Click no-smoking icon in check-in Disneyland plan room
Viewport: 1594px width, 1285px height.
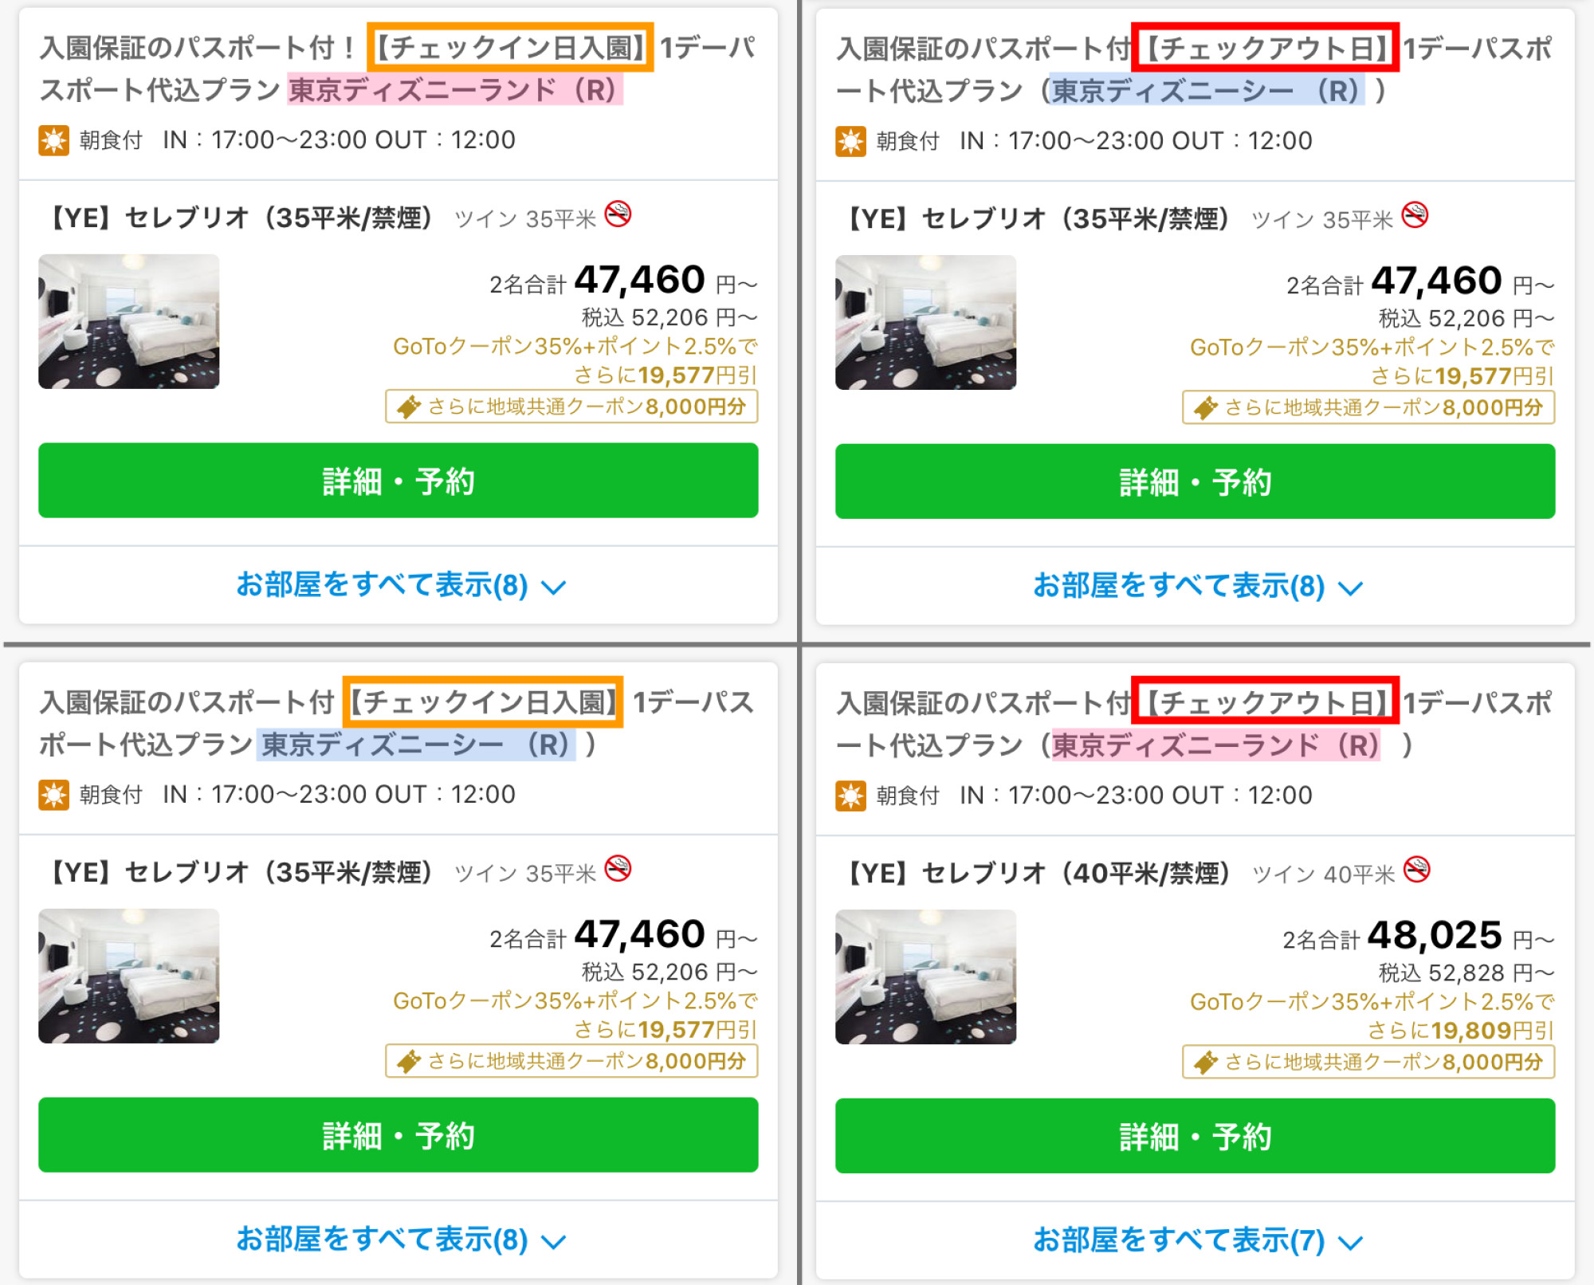pyautogui.click(x=618, y=214)
